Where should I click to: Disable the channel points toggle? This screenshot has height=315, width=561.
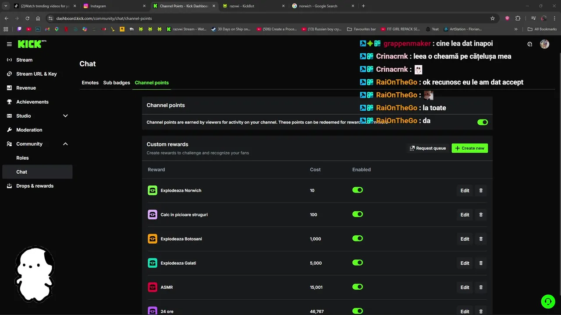(482, 122)
